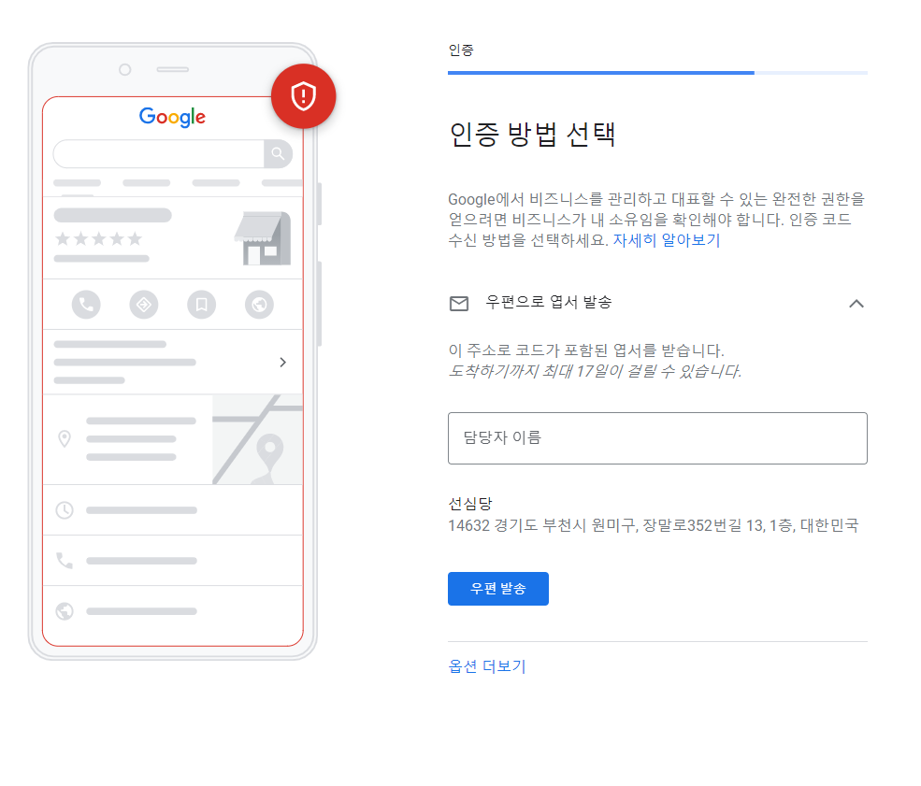Viewport: 921px width, 786px height.
Task: Click the map thumbnail in phone illustration
Action: [257, 439]
